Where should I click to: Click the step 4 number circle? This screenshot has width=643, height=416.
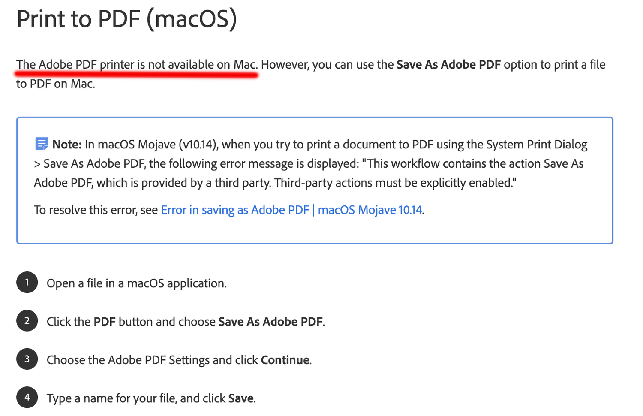tap(27, 398)
